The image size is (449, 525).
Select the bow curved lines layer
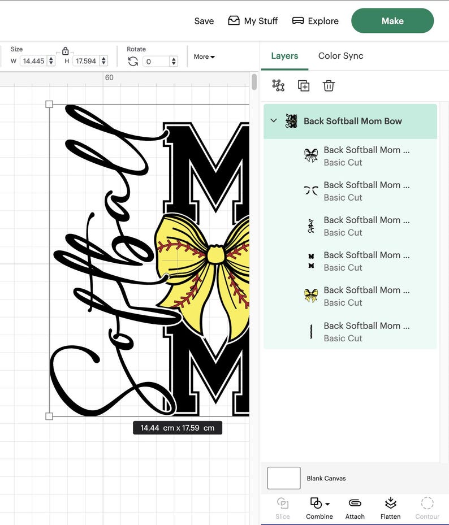point(350,191)
